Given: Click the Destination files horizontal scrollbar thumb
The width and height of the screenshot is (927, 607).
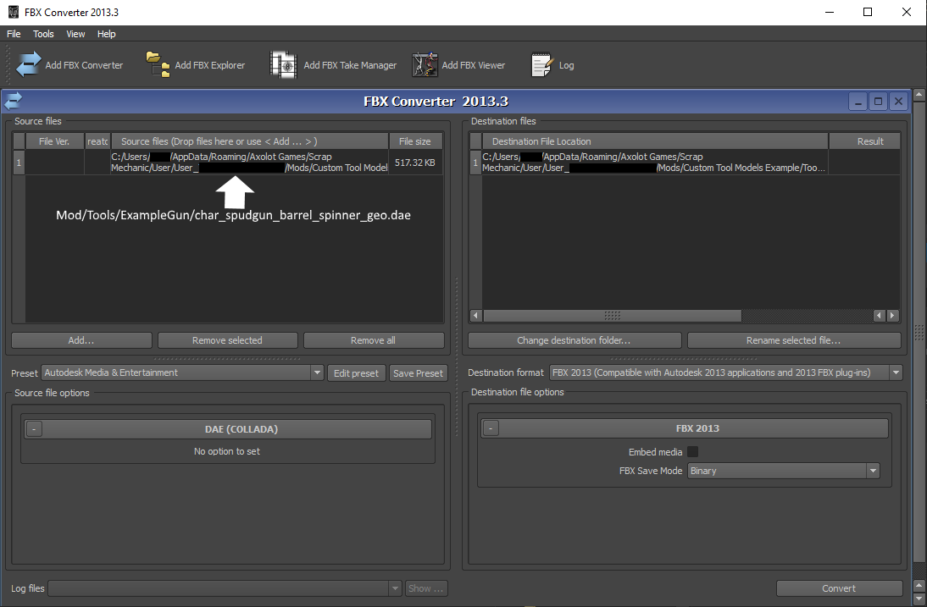Looking at the screenshot, I should [612, 316].
